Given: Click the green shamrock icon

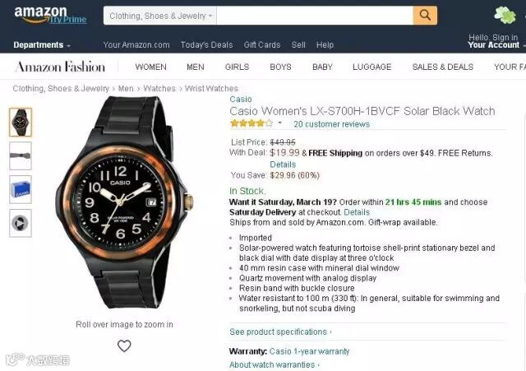Looking at the screenshot, I should [x=505, y=15].
